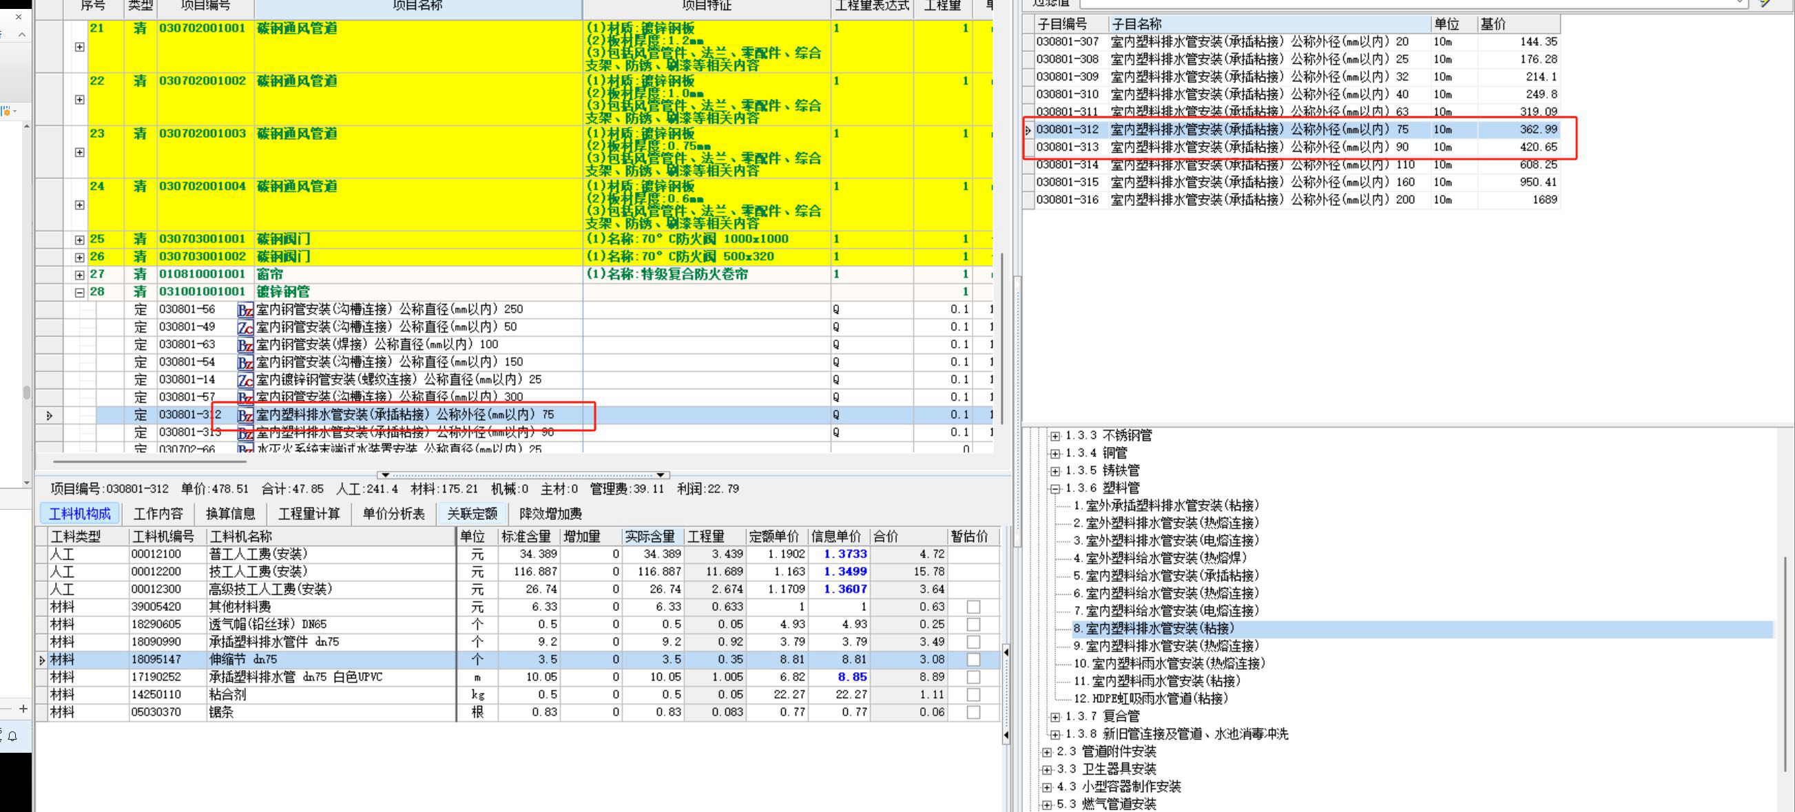Screen dimensions: 1795x812
Task: Click left down-arrow on the pane splitter
Action: coord(384,475)
